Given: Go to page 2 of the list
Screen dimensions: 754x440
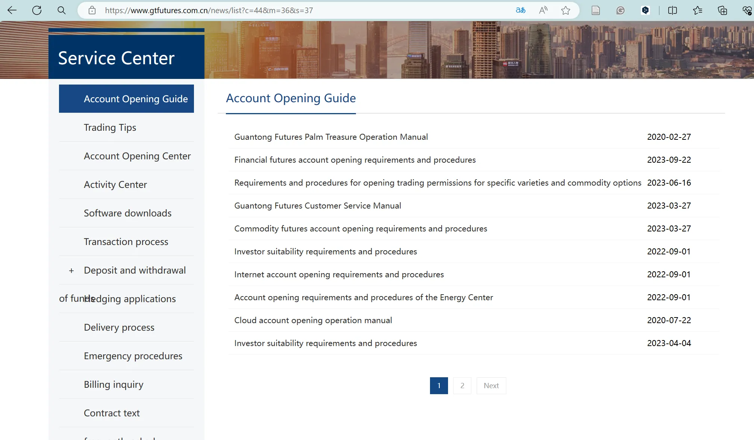Looking at the screenshot, I should click(x=462, y=386).
